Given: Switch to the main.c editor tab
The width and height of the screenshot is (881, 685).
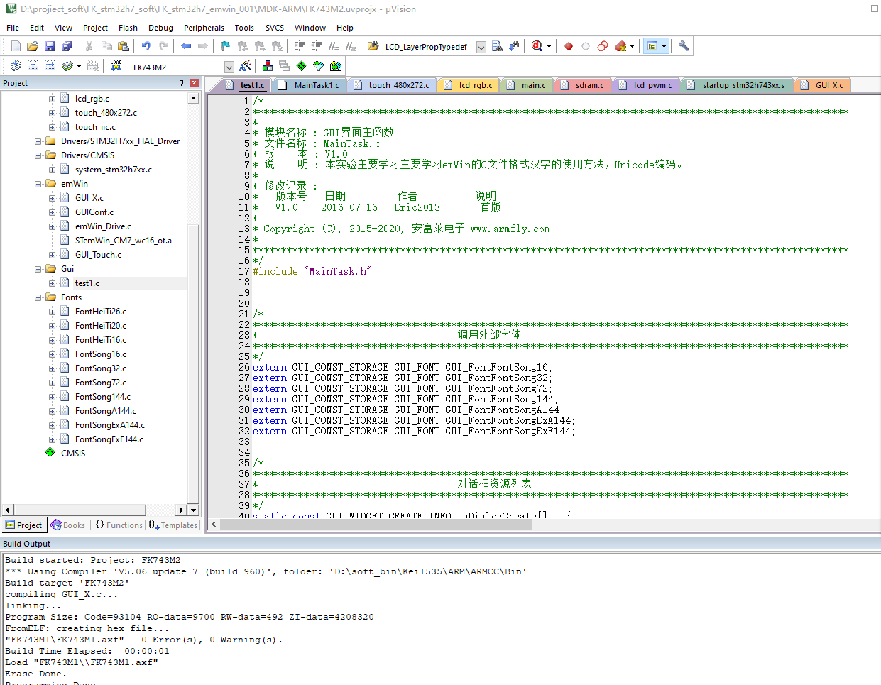Looking at the screenshot, I should point(527,85).
